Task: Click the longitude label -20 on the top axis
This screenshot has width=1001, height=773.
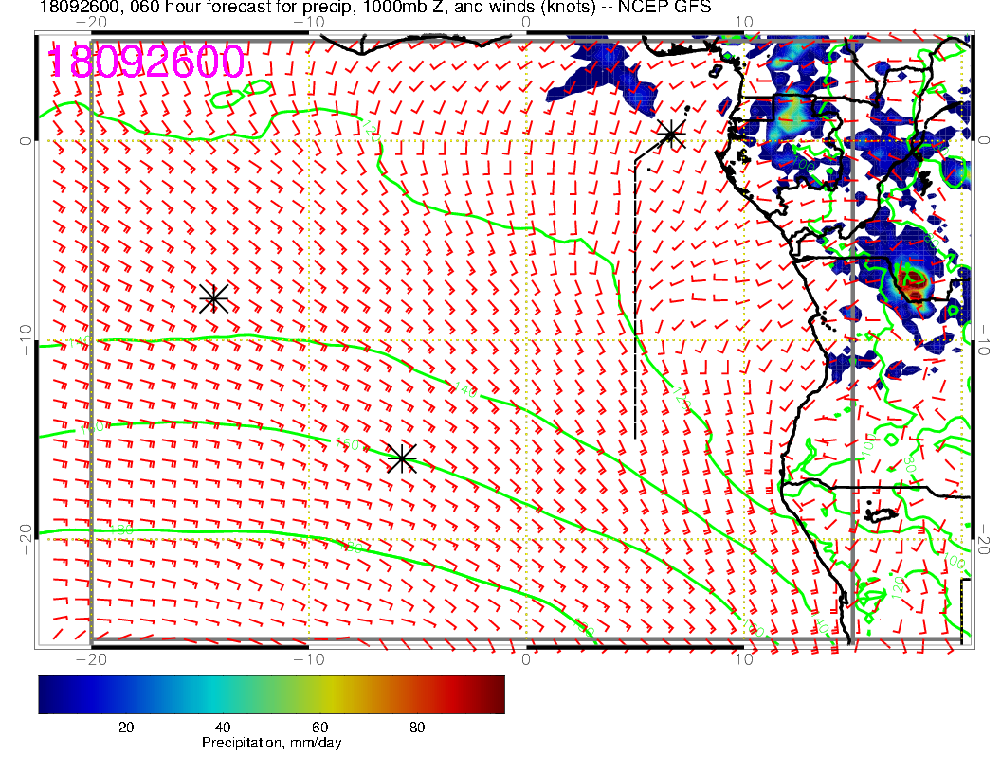Action: [x=91, y=22]
